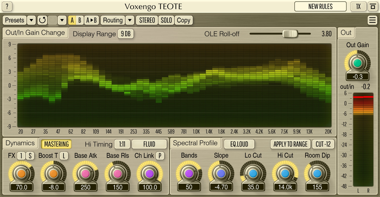380x197 pixels.
Task: Switch to the B state
Action: 80,20
